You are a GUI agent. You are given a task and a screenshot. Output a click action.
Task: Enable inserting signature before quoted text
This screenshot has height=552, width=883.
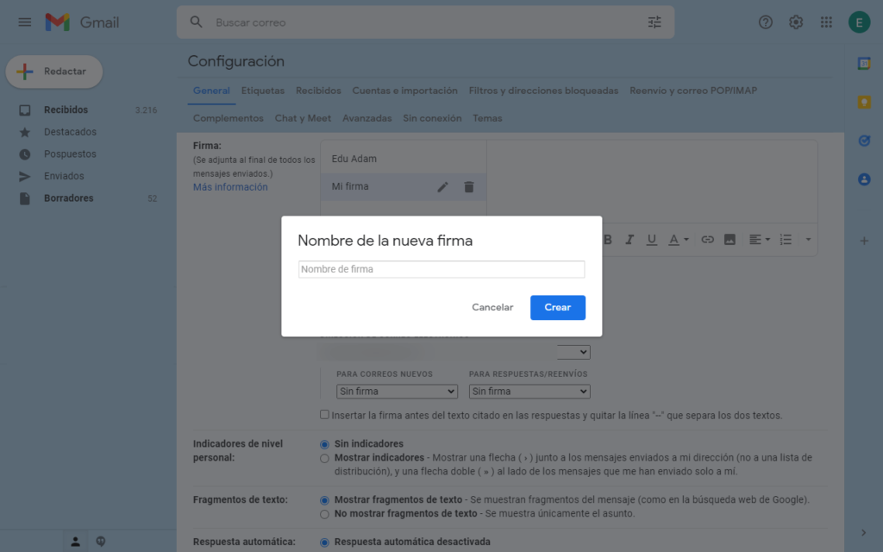[324, 415]
